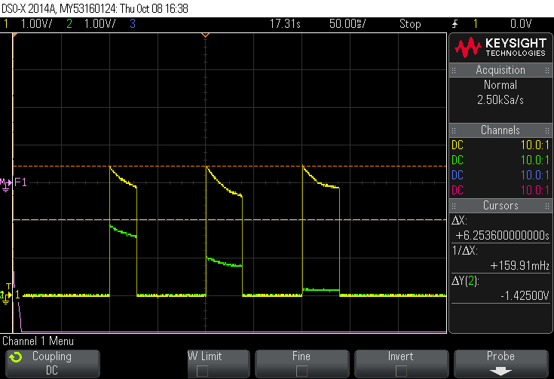Image resolution: width=554 pixels, height=379 pixels.
Task: Click the 2.50kSa/s sample rate value
Action: pyautogui.click(x=500, y=100)
